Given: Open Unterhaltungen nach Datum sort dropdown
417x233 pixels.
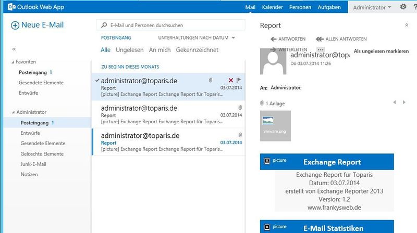Looking at the screenshot, I should click(x=197, y=37).
